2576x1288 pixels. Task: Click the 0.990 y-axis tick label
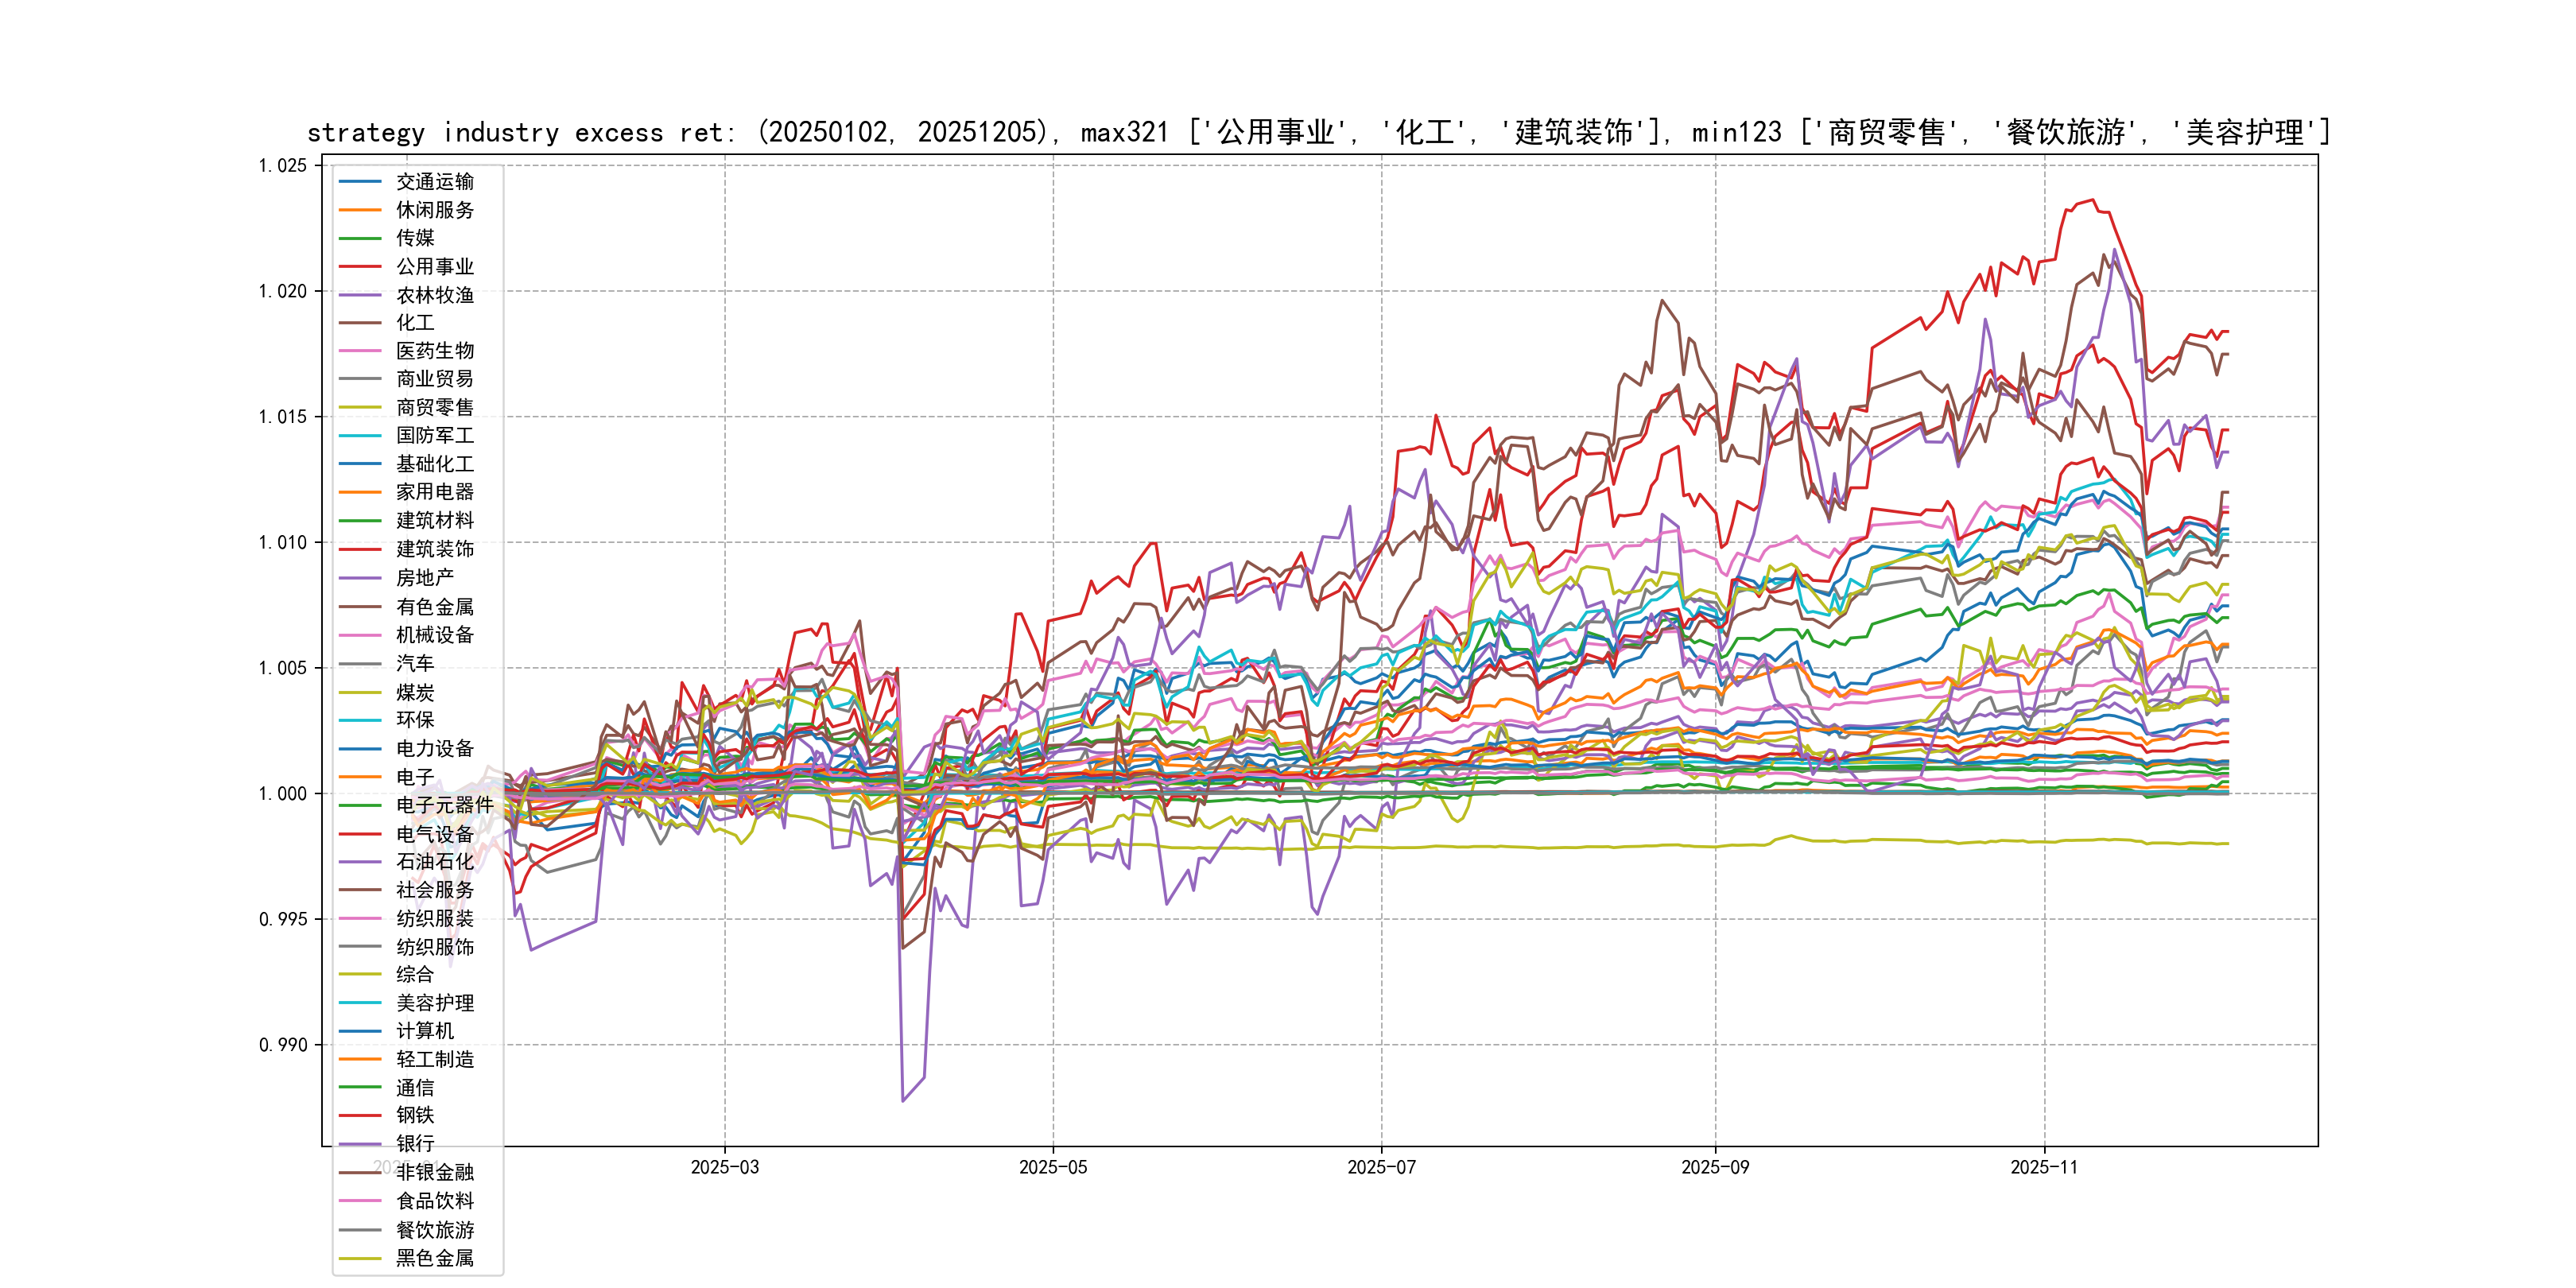282,1046
